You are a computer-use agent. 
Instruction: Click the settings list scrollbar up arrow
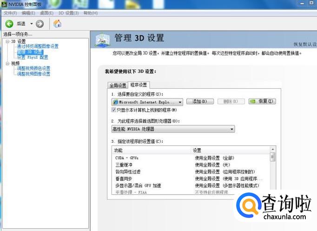pyautogui.click(x=273, y=149)
